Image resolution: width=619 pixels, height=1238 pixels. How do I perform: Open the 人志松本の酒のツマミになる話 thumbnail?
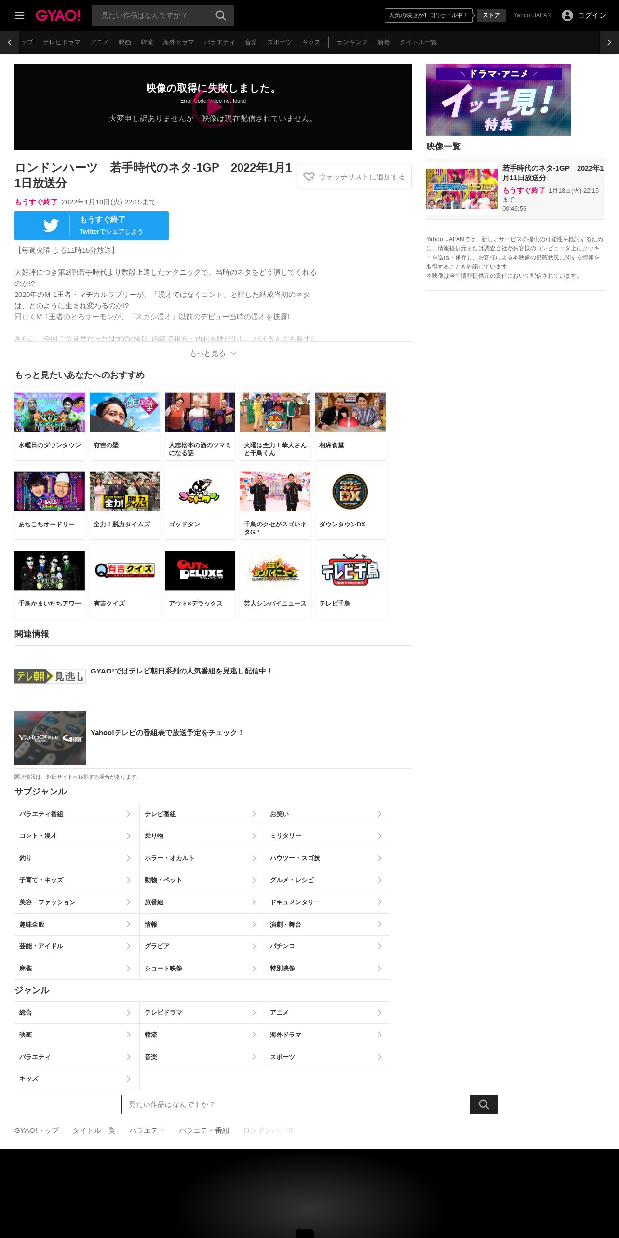[x=200, y=412]
